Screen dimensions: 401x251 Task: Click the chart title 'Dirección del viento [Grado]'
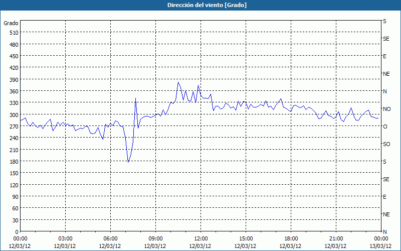pos(207,5)
